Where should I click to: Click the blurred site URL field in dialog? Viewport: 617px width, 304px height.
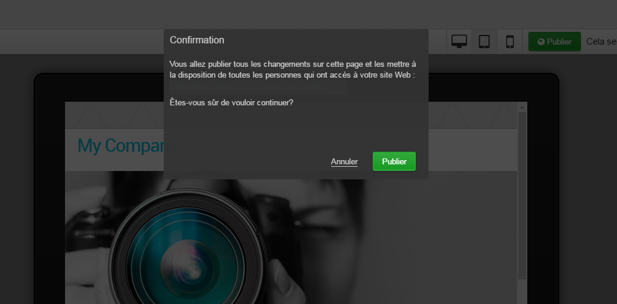(259, 88)
